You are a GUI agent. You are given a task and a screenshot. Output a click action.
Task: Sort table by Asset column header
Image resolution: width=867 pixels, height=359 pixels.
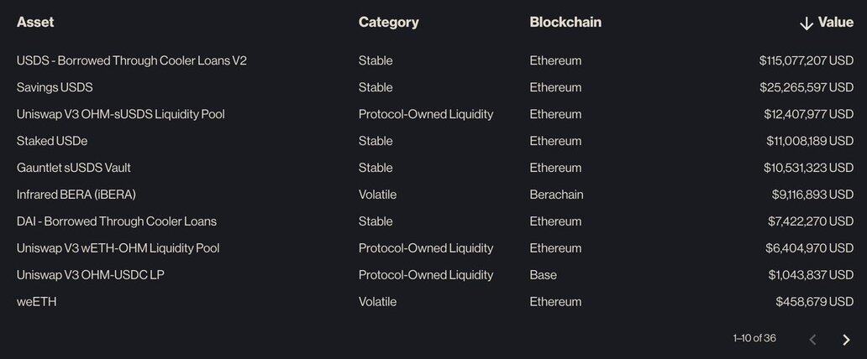coord(35,23)
